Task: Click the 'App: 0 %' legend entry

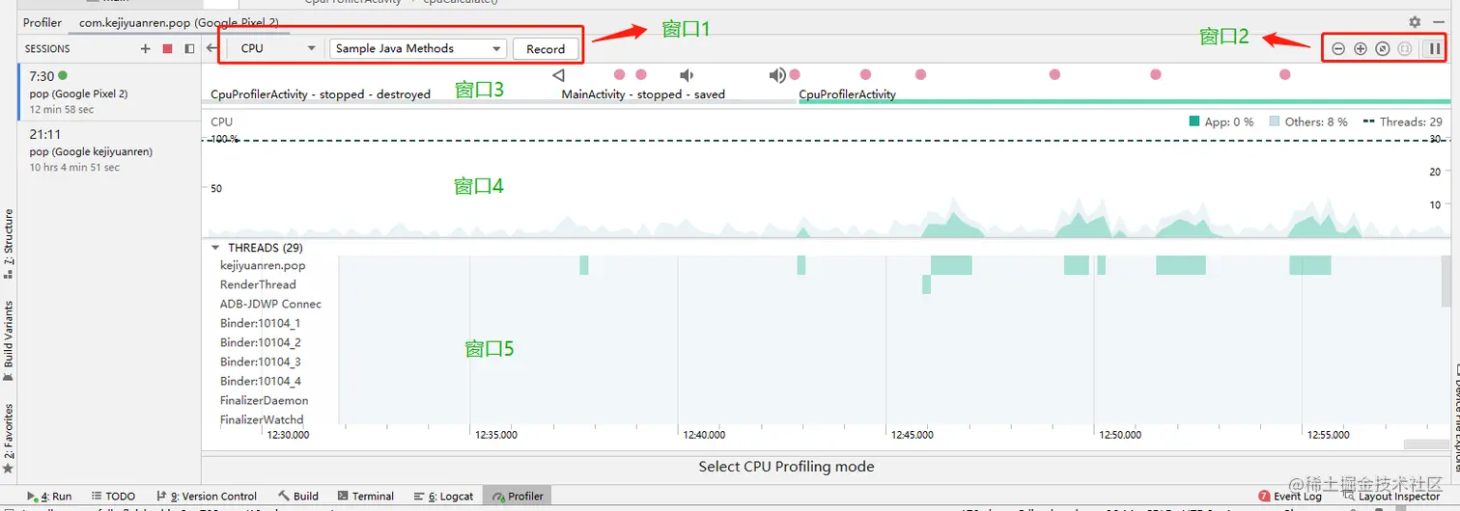Action: coord(1221,122)
